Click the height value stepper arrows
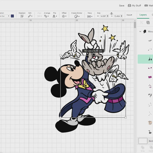Screen dimensions: 153x153 122,16
